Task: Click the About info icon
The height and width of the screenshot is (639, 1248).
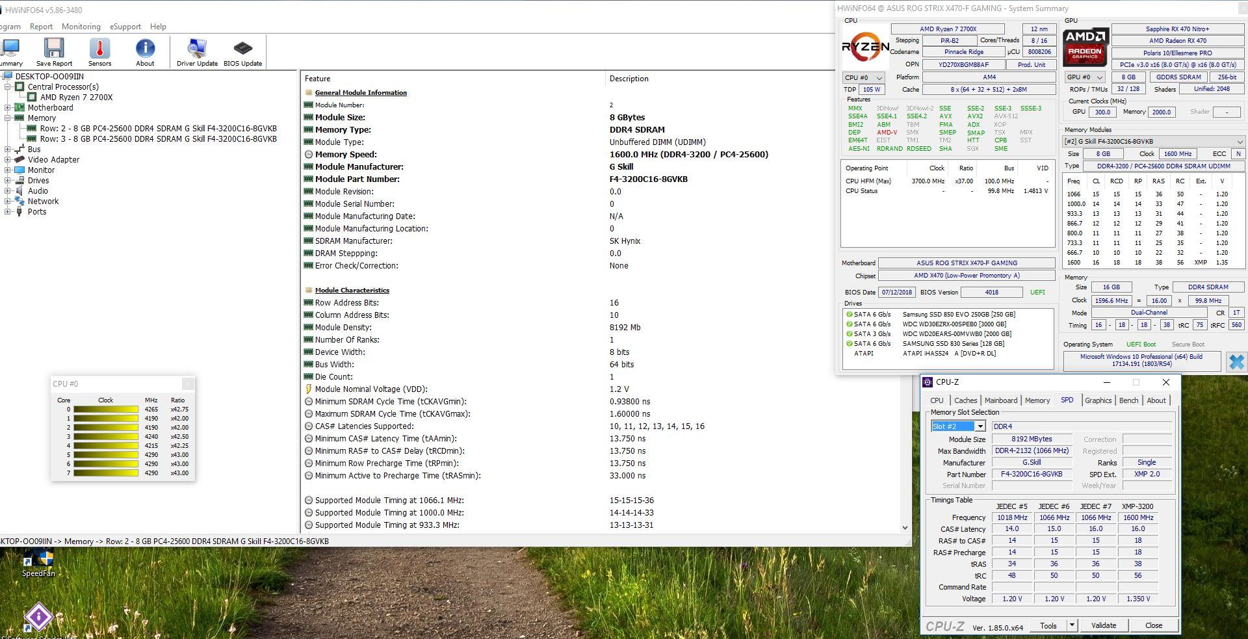Action: 145,52
